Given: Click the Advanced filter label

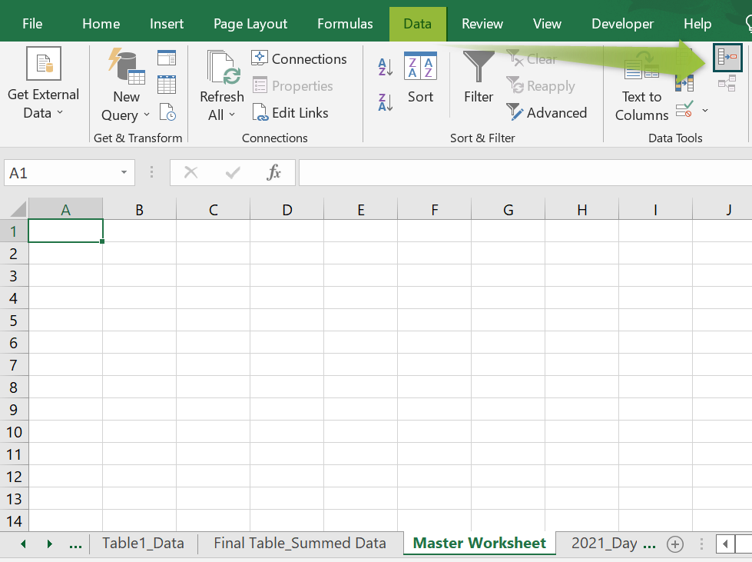Looking at the screenshot, I should (557, 113).
